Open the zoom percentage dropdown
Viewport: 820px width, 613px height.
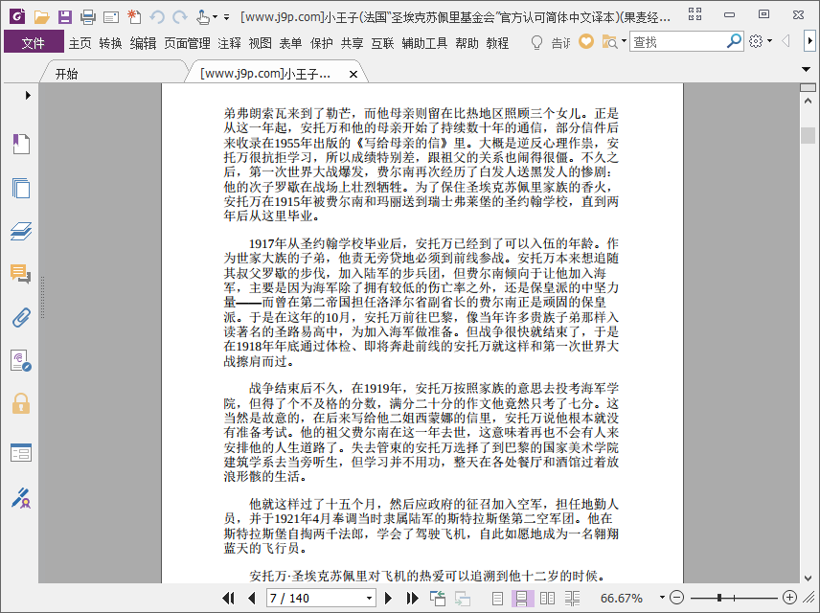point(662,598)
